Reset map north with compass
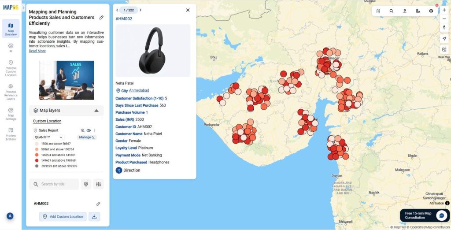The height and width of the screenshot is (230, 451). (x=444, y=27)
